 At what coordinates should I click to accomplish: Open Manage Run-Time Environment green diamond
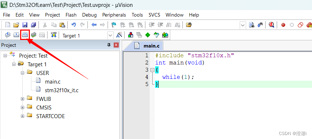pyautogui.click(x=148, y=35)
